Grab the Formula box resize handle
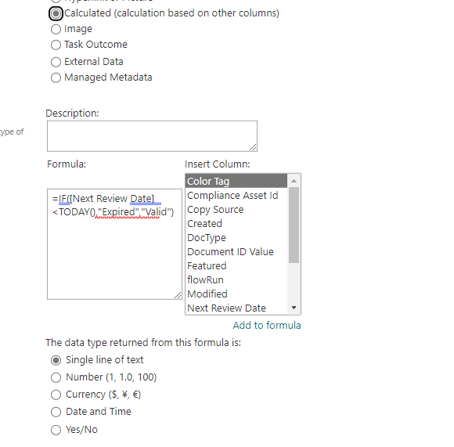 pyautogui.click(x=178, y=295)
